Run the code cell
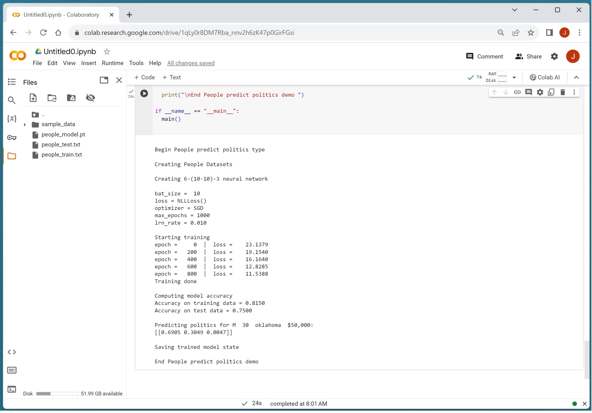592x413 pixels. pos(144,94)
